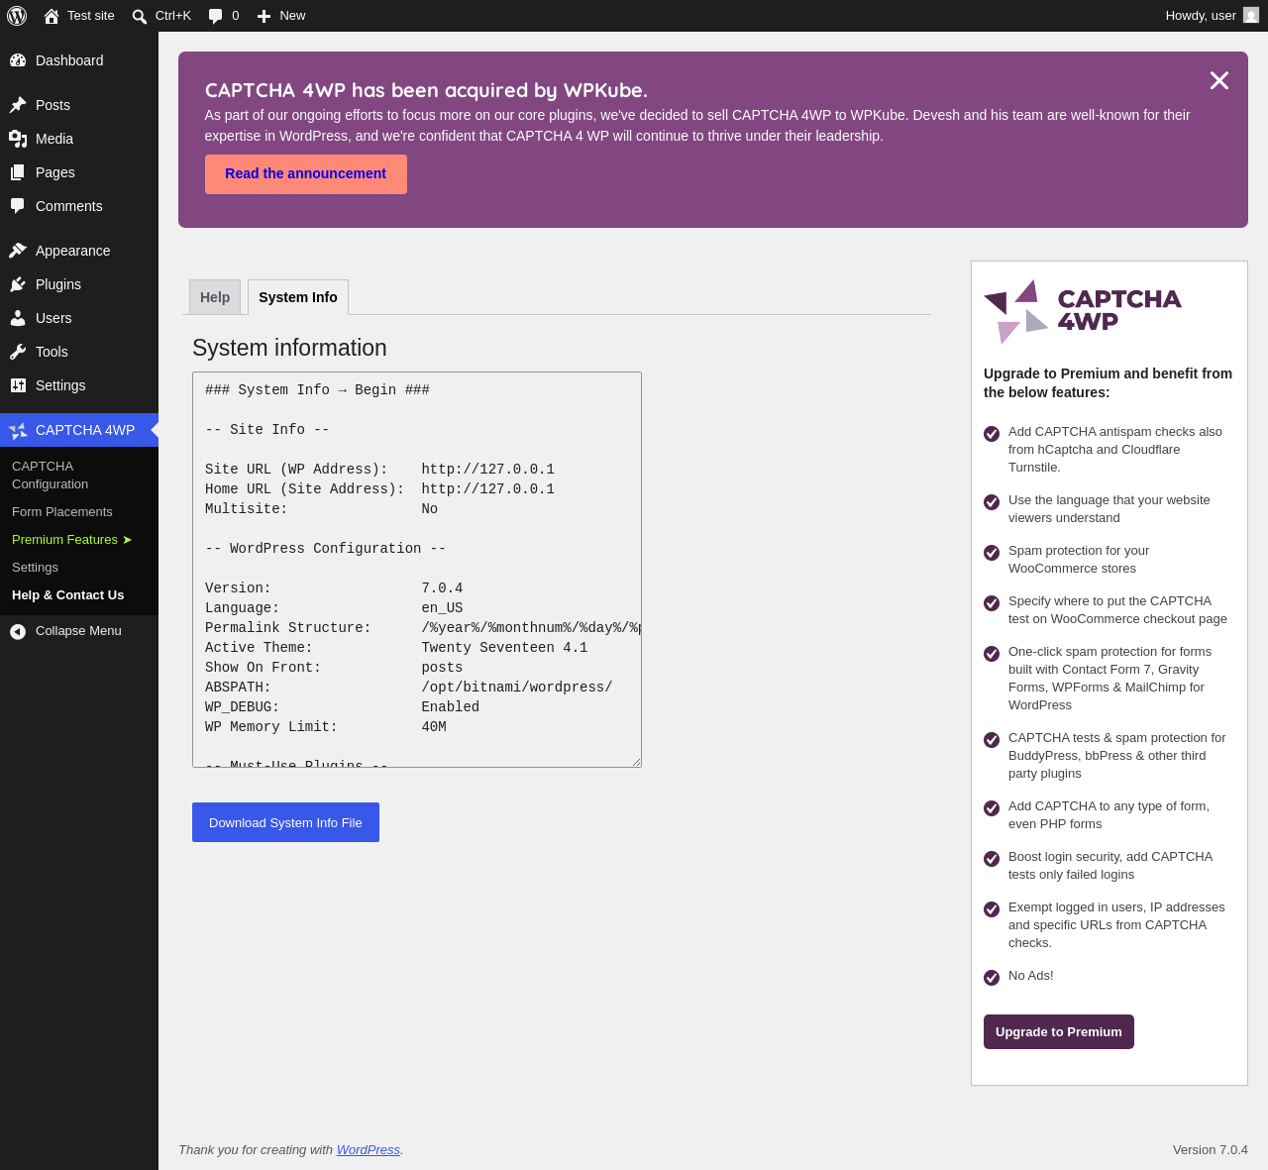Click 'Add CAPTCHA to any type of form' text
This screenshot has height=1170, width=1268.
[x=1109, y=815]
